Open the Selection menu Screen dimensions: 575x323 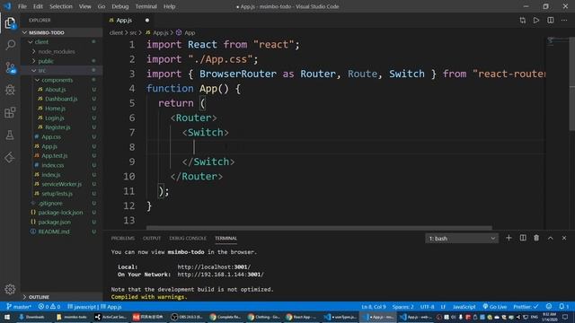[61, 6]
